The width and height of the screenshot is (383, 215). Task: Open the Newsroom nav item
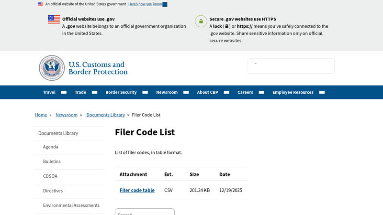point(167,92)
